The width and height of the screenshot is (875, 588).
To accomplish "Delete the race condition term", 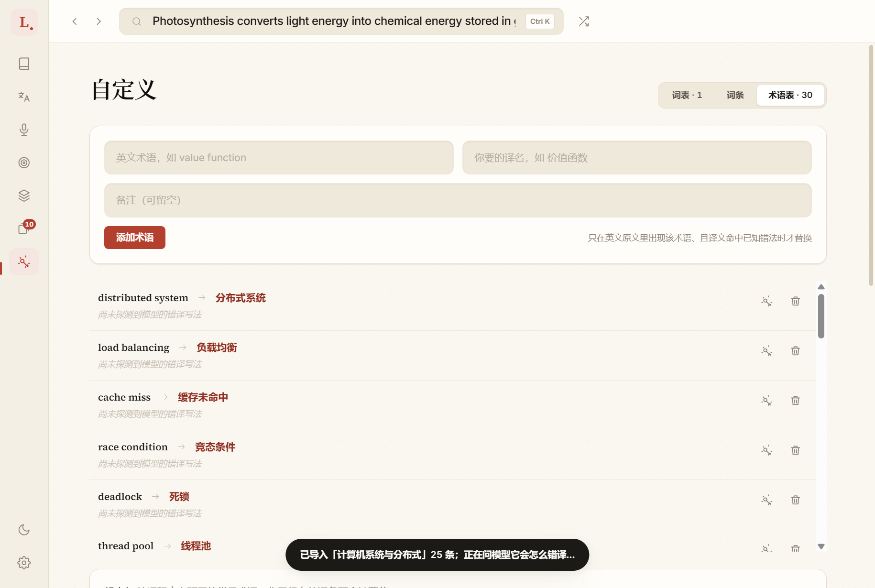I will tap(796, 450).
